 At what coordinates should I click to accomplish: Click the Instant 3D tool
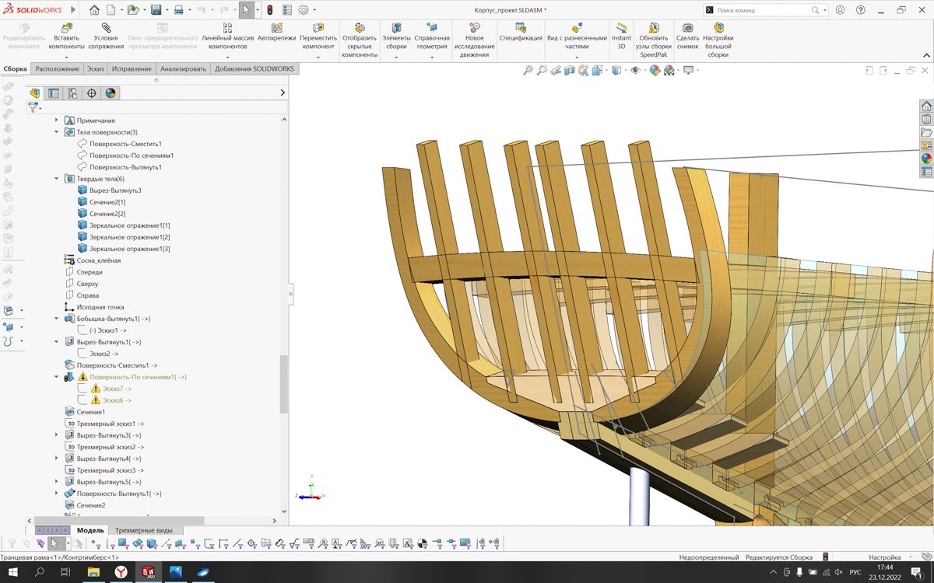[x=621, y=37]
